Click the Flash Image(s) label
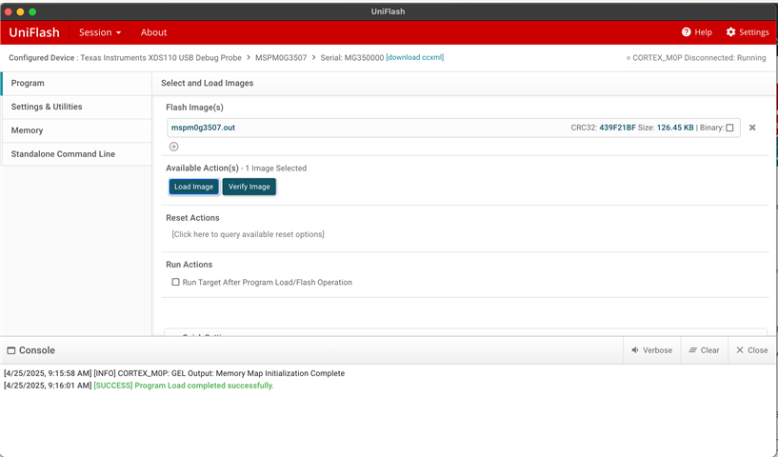Viewport: 778px width, 457px height. click(x=194, y=108)
